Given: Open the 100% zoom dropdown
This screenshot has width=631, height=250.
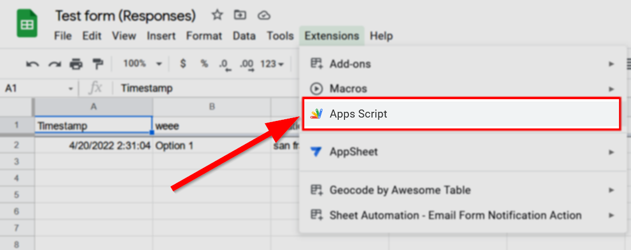Looking at the screenshot, I should click(x=143, y=64).
